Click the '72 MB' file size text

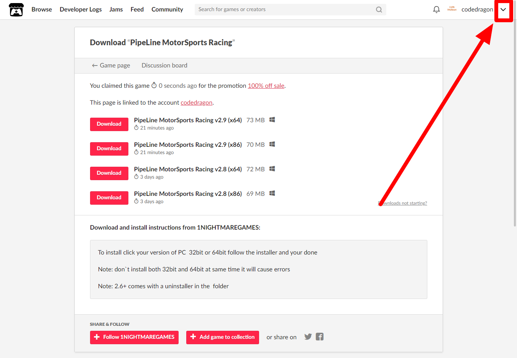click(256, 169)
